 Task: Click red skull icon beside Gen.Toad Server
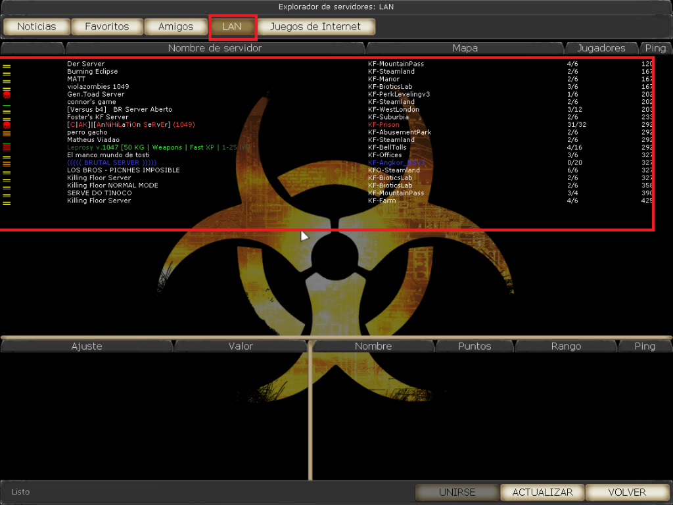pos(7,94)
